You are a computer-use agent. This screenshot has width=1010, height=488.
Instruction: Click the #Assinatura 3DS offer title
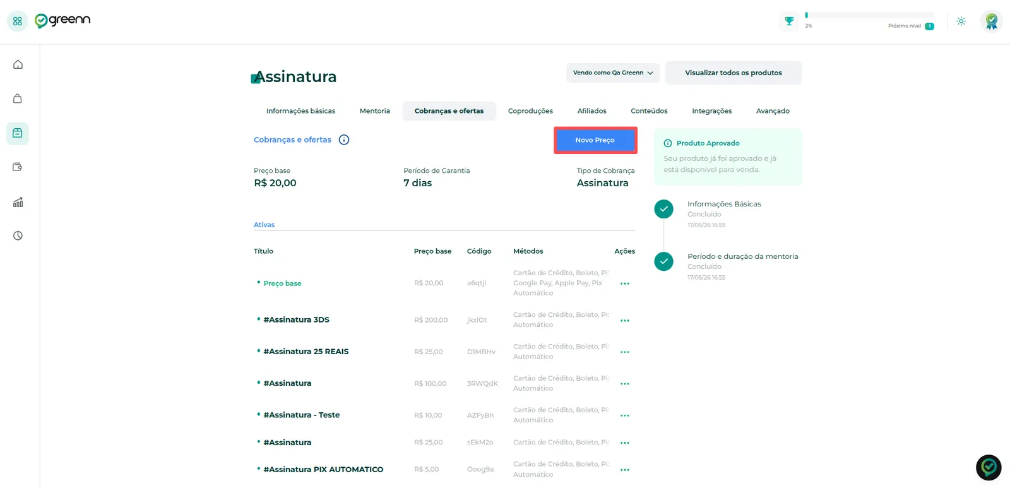click(x=296, y=320)
